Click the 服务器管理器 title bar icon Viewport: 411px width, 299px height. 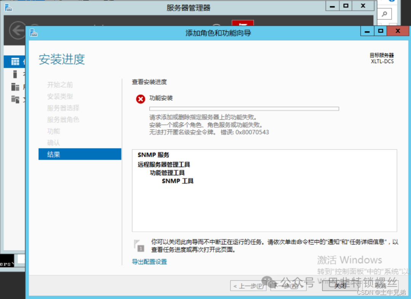tap(8, 8)
